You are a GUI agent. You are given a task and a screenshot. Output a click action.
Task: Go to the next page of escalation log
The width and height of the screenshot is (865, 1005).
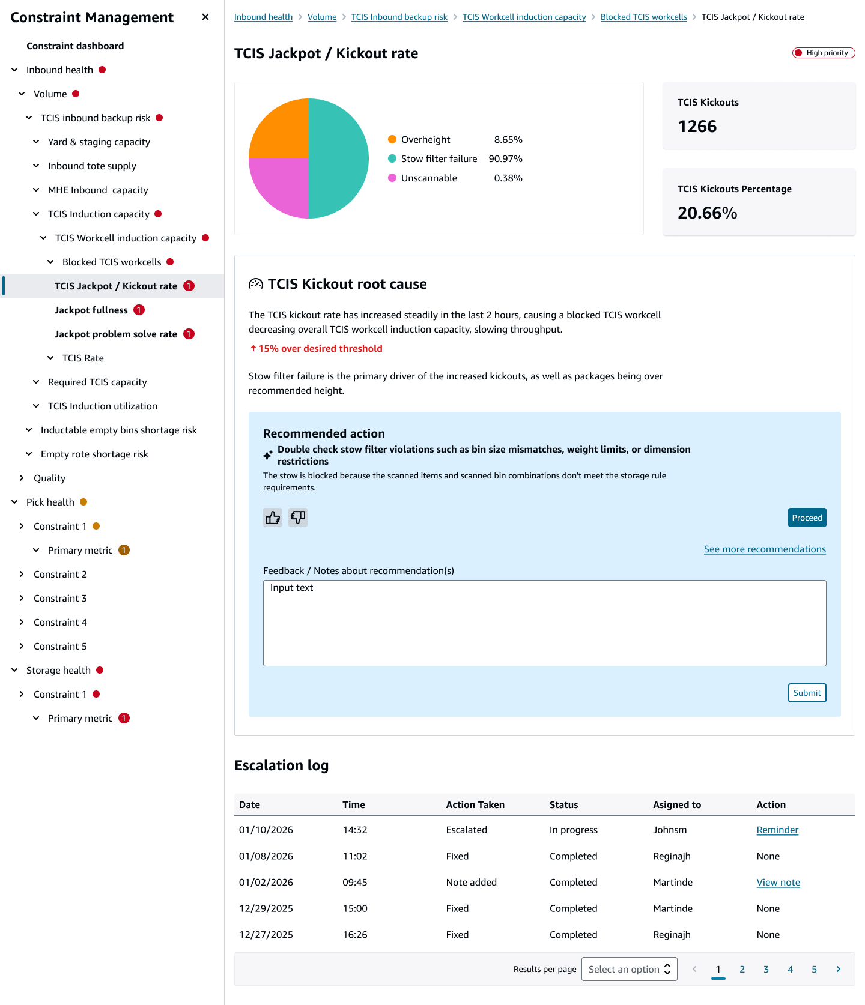839,969
